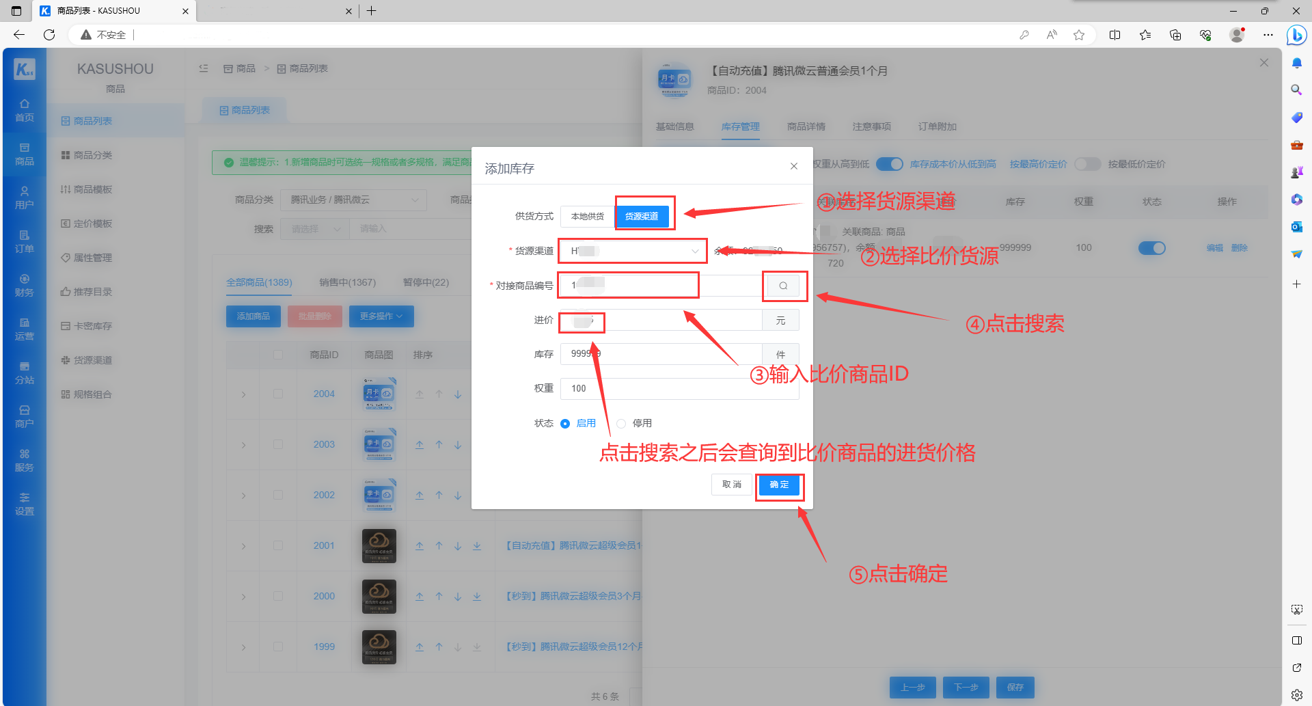
Task: Click the 确定 confirm button
Action: point(779,485)
